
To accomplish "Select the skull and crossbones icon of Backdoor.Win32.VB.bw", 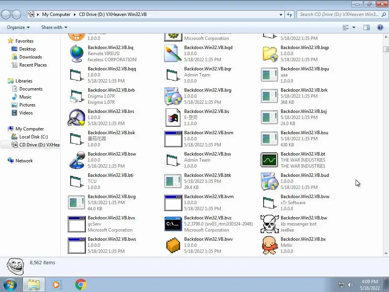I will (269, 224).
